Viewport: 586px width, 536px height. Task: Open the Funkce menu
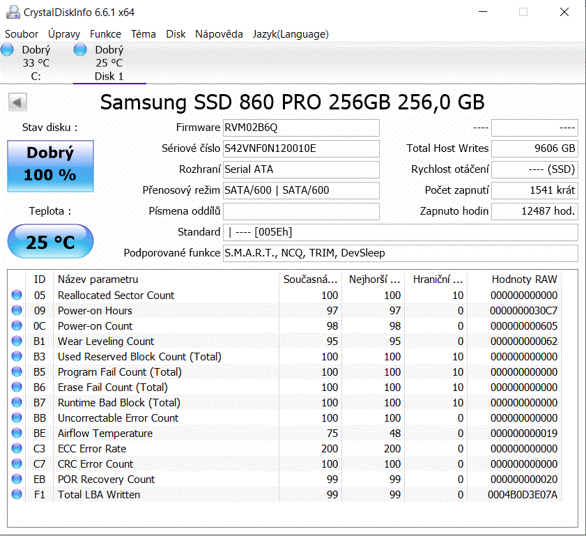tap(105, 33)
